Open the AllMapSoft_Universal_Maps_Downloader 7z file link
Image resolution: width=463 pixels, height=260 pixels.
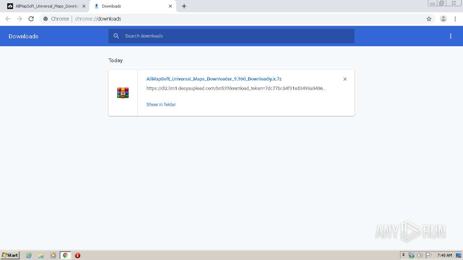(x=214, y=79)
